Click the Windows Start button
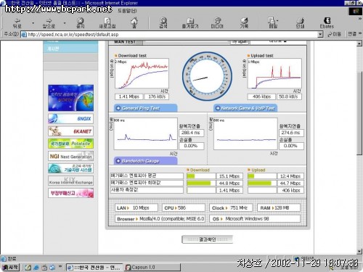 (10, 267)
